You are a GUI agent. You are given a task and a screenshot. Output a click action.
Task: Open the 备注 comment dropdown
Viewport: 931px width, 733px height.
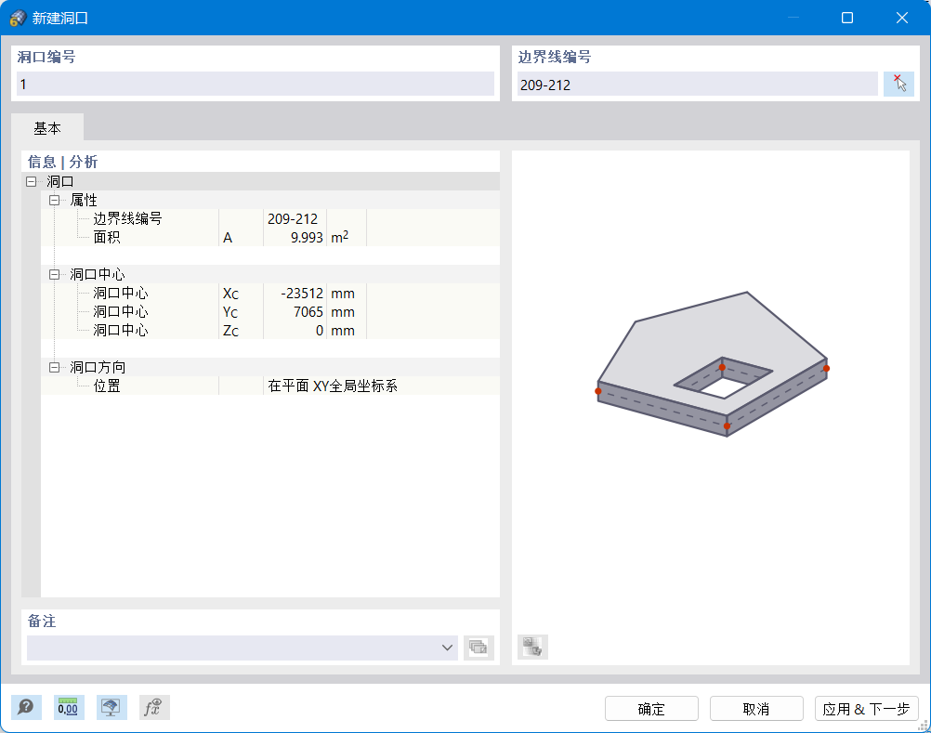[446, 648]
